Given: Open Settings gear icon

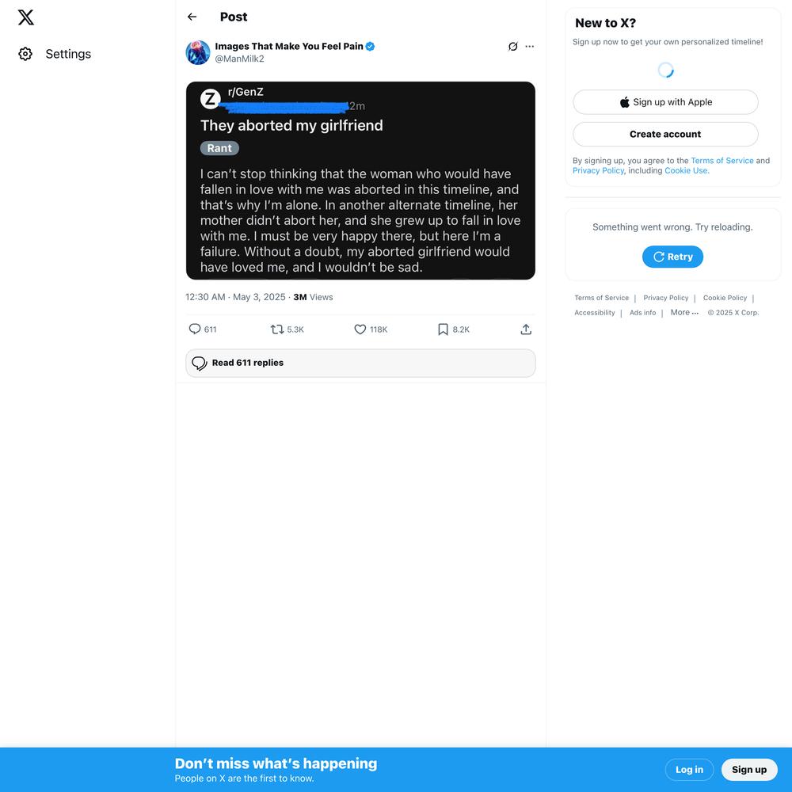Looking at the screenshot, I should coord(25,54).
